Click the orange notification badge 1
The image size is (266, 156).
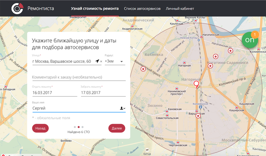[x=254, y=35]
